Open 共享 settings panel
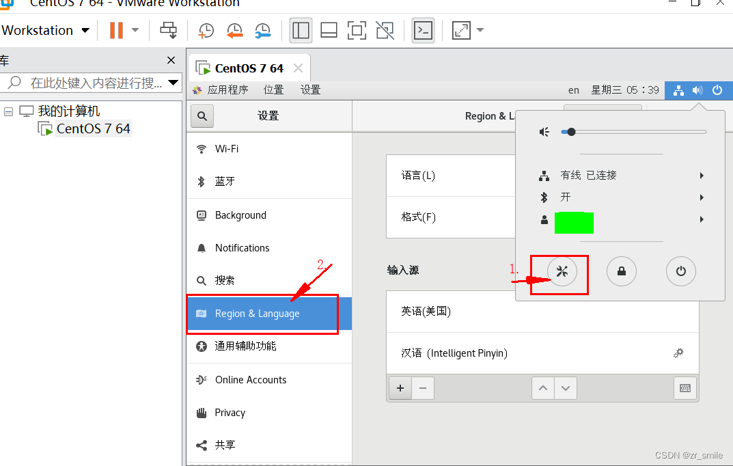Screen dimensions: 733x466 pos(269,445)
